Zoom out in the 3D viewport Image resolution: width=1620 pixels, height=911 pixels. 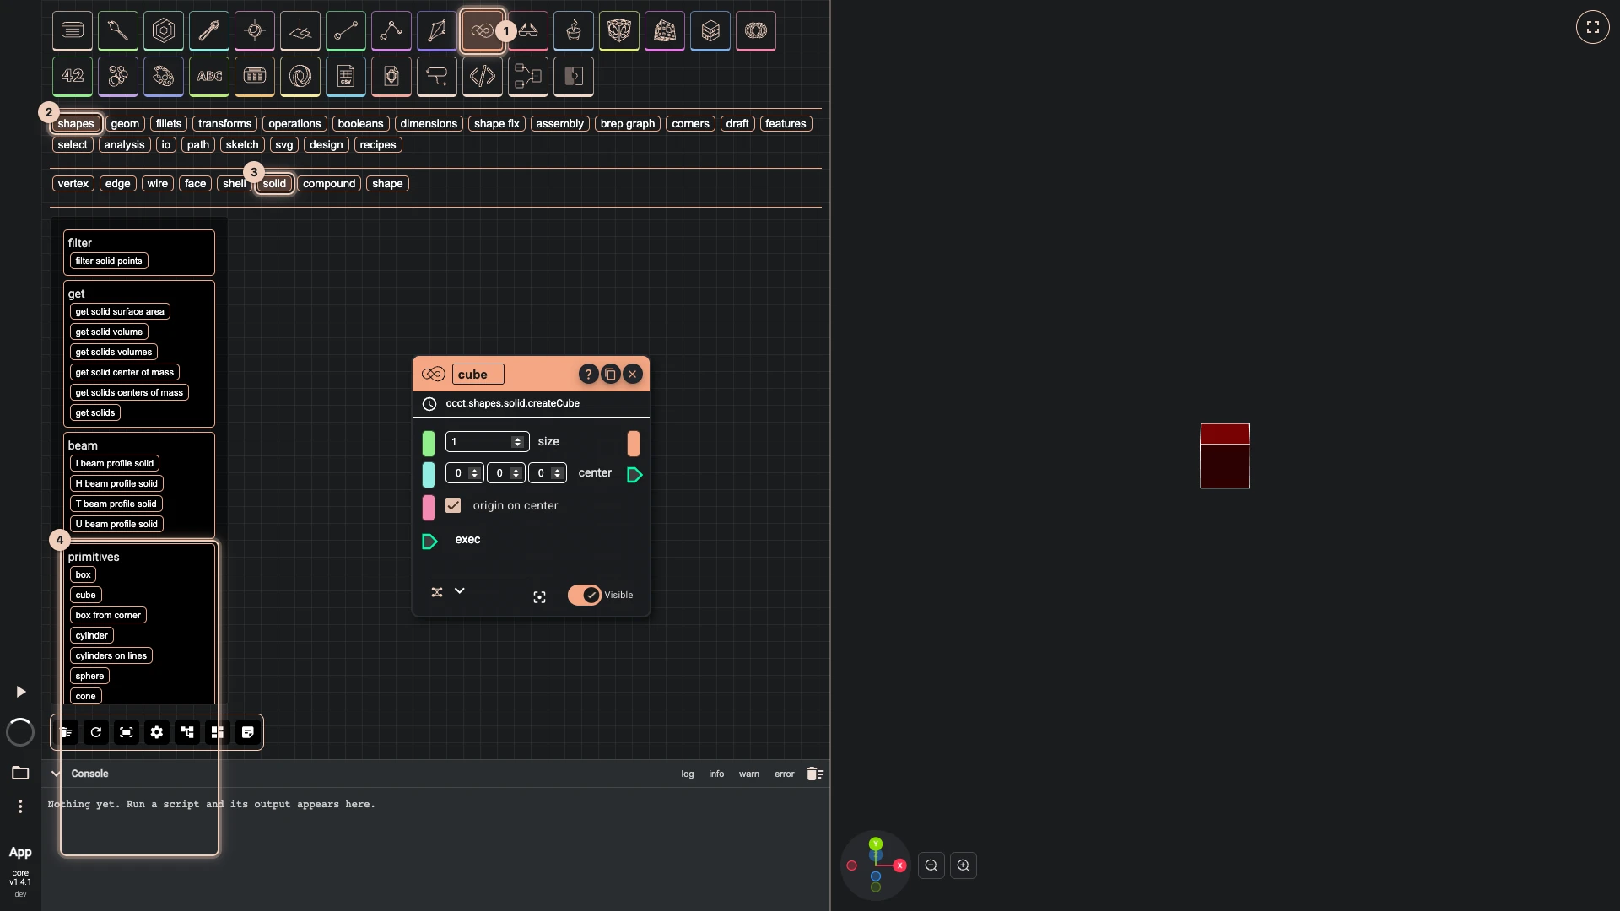click(931, 865)
